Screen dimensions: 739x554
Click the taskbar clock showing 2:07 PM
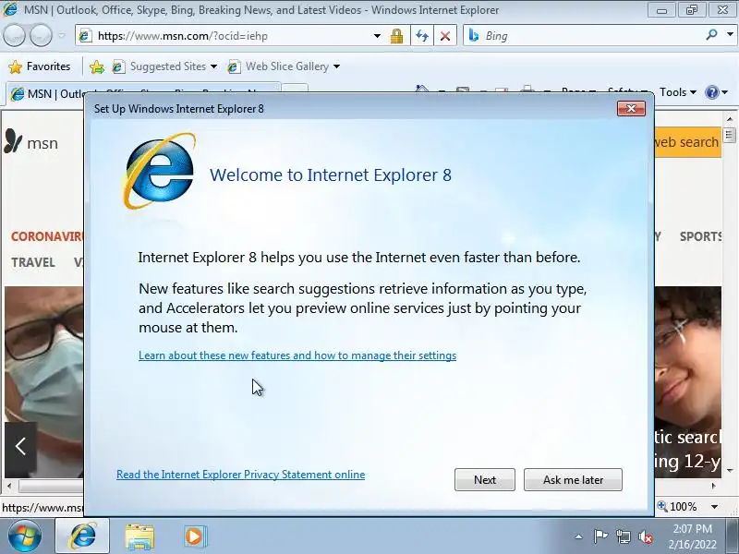[692, 536]
